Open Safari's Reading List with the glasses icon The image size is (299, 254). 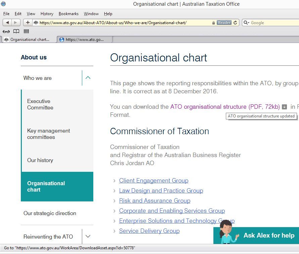pos(6,31)
